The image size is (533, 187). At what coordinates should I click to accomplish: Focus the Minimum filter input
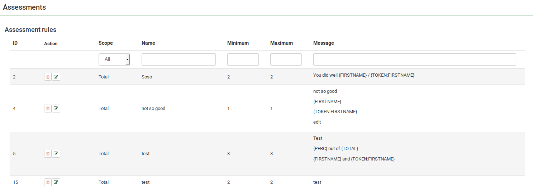(243, 59)
